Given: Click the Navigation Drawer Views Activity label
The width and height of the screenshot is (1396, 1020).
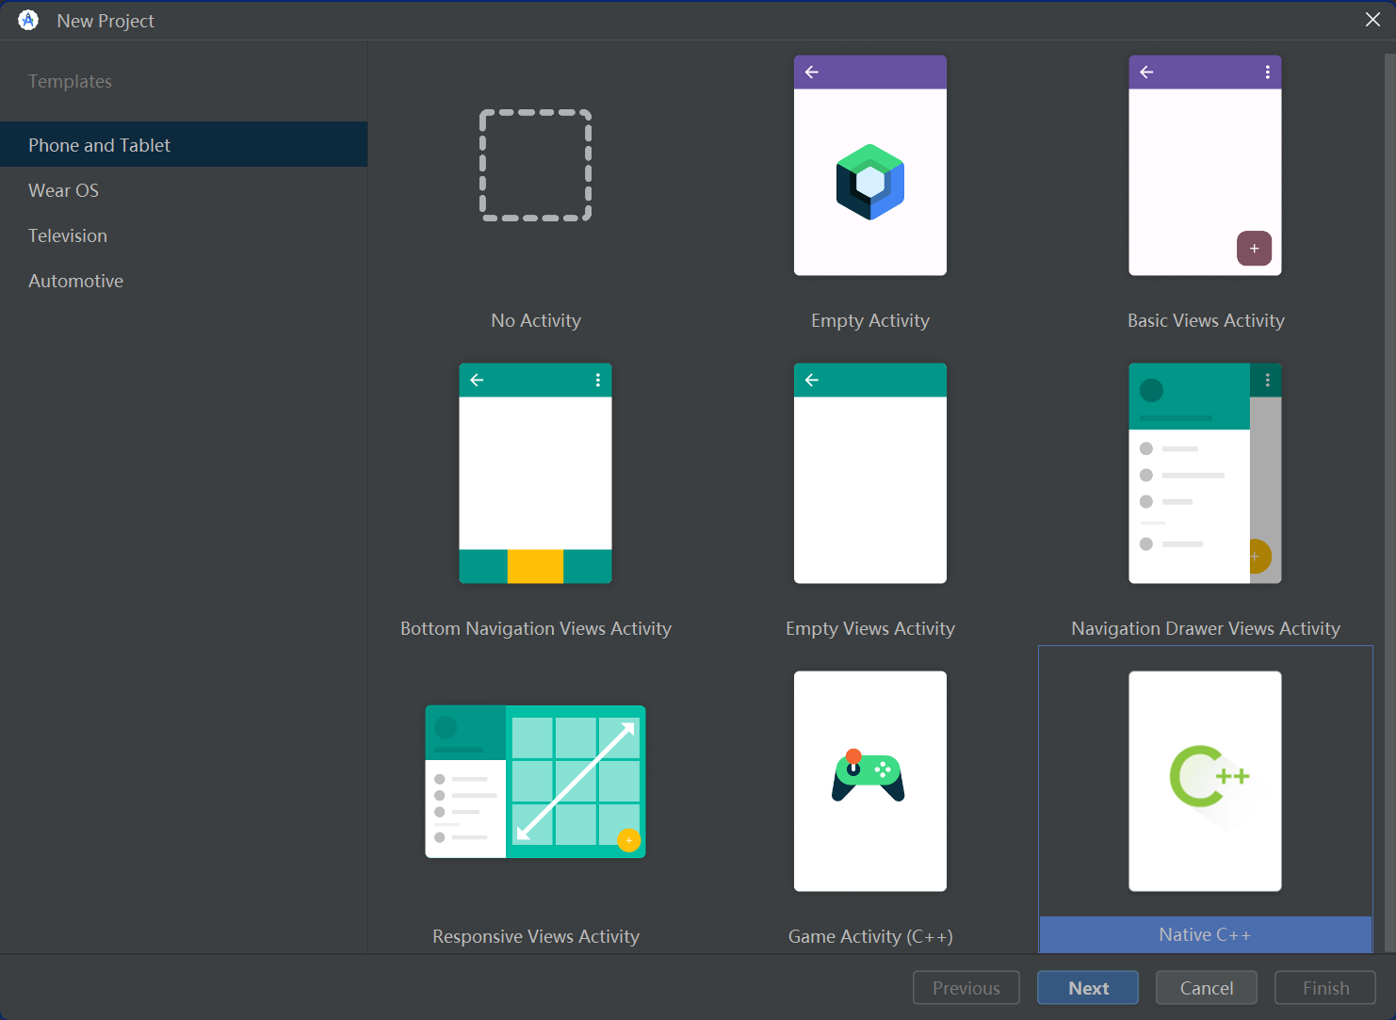Looking at the screenshot, I should point(1206,628).
